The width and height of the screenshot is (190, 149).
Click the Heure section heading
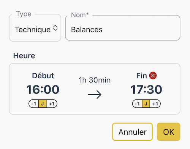[24, 56]
